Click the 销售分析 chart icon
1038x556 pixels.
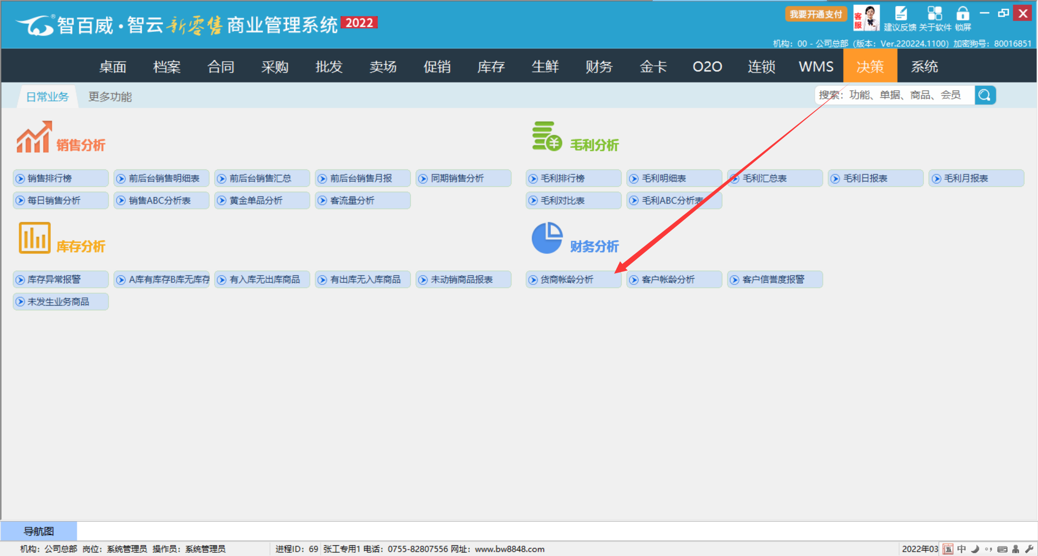pos(34,137)
